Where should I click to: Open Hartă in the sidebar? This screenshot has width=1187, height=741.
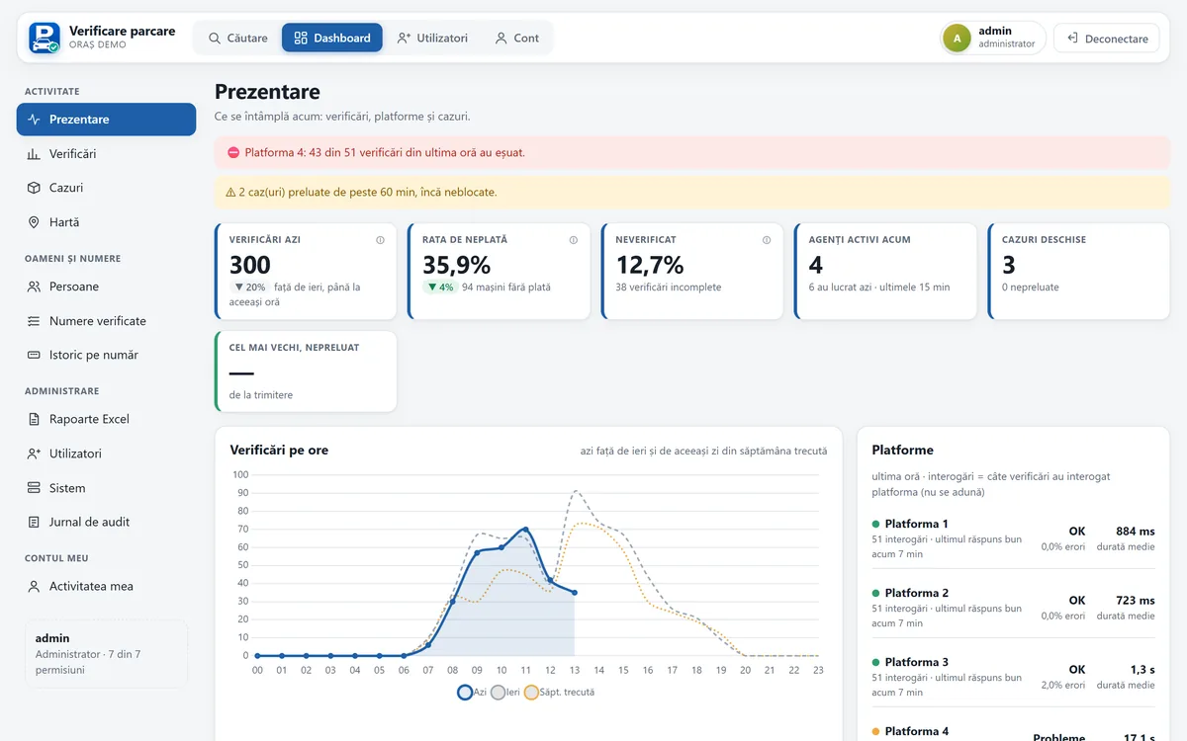(106, 222)
